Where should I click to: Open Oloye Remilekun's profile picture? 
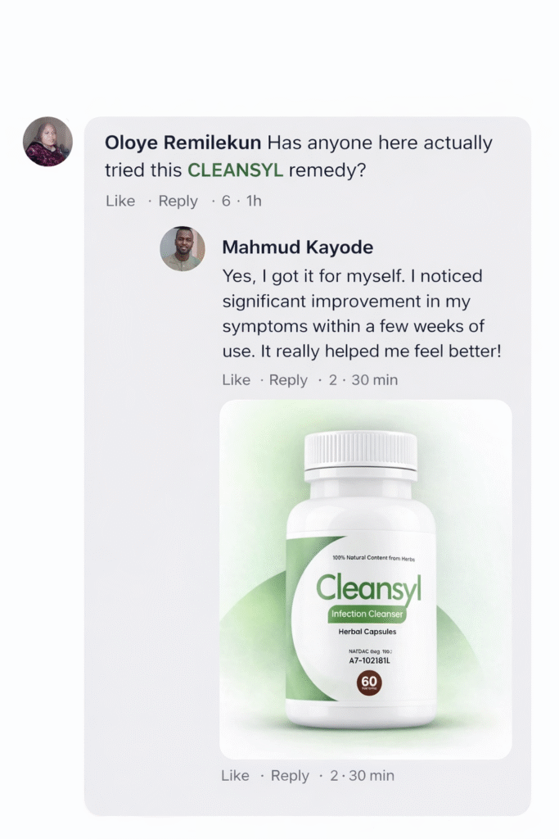47,142
